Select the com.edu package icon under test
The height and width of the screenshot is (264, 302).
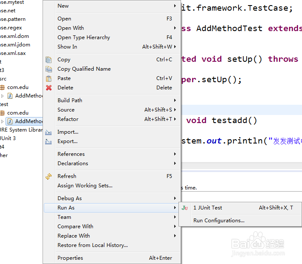(x=3, y=113)
